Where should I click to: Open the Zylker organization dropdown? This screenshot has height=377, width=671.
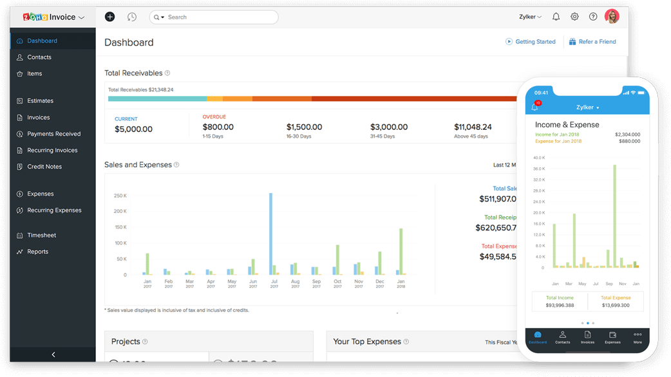click(x=530, y=17)
